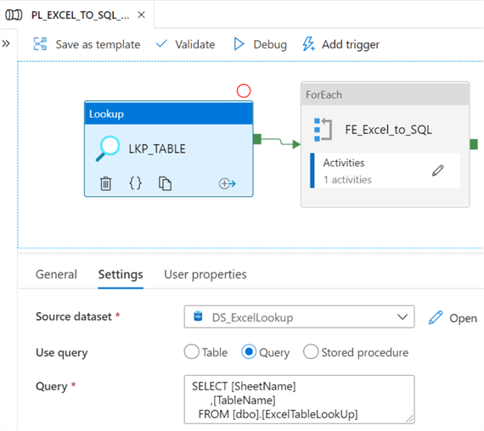Close the PL_EXCEL_TO_SQL pipeline tab

point(141,14)
